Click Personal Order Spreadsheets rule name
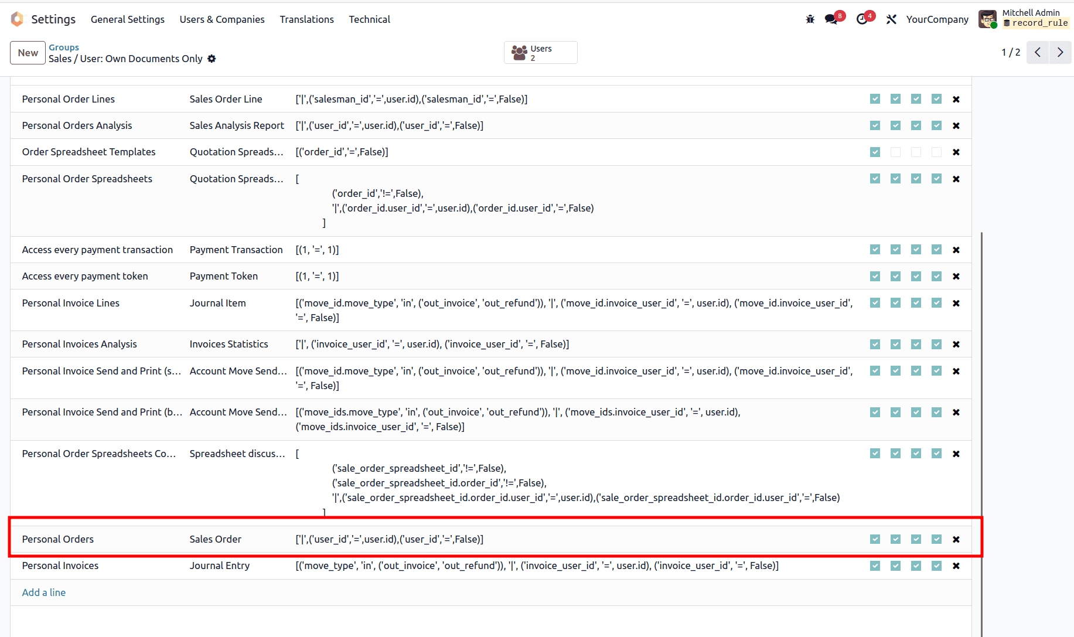 87,179
